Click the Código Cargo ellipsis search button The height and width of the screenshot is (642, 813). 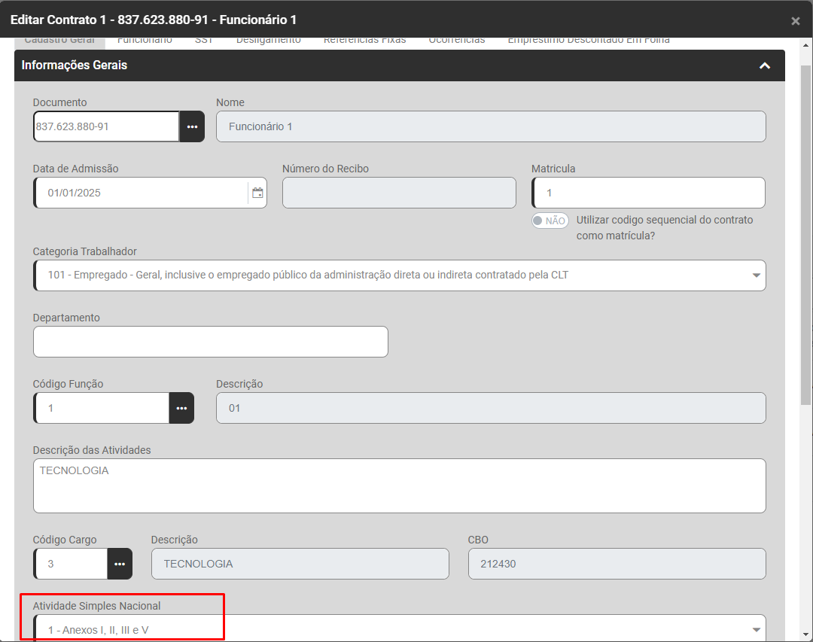coord(120,564)
